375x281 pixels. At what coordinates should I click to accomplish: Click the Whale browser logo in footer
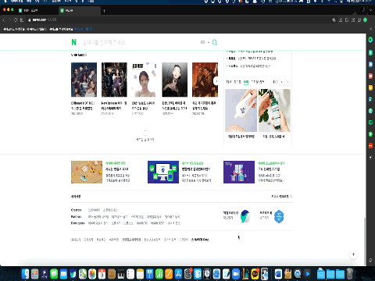coord(245,216)
